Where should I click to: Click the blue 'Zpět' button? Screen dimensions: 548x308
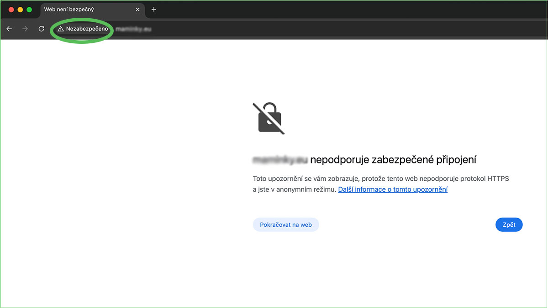509,224
